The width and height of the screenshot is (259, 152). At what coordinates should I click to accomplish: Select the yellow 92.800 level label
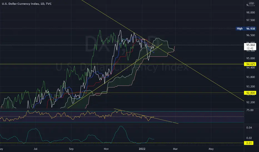click(x=250, y=93)
